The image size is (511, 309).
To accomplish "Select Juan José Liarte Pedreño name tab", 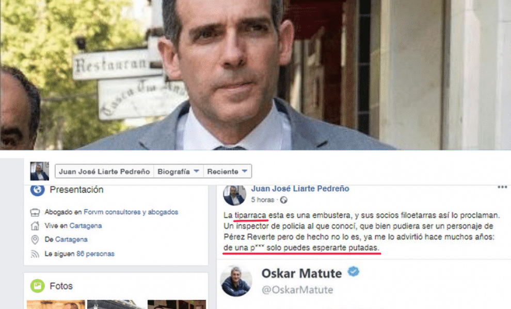I will click(x=104, y=171).
